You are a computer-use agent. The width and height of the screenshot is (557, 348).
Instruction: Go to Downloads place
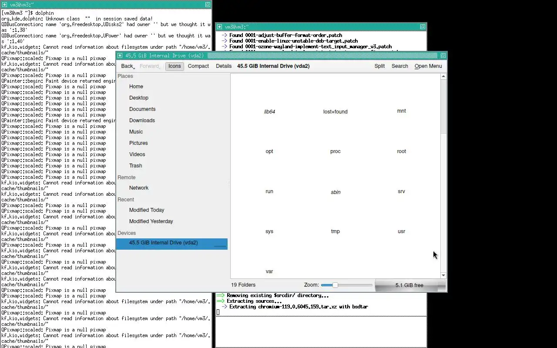pyautogui.click(x=172, y=120)
